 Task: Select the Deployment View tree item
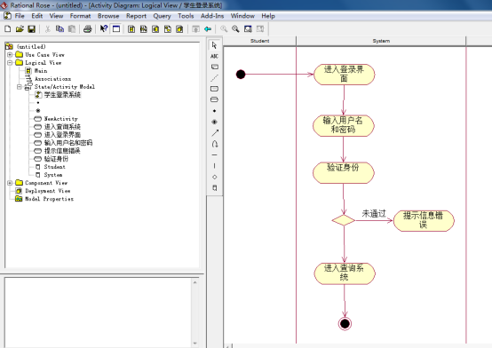coord(48,191)
